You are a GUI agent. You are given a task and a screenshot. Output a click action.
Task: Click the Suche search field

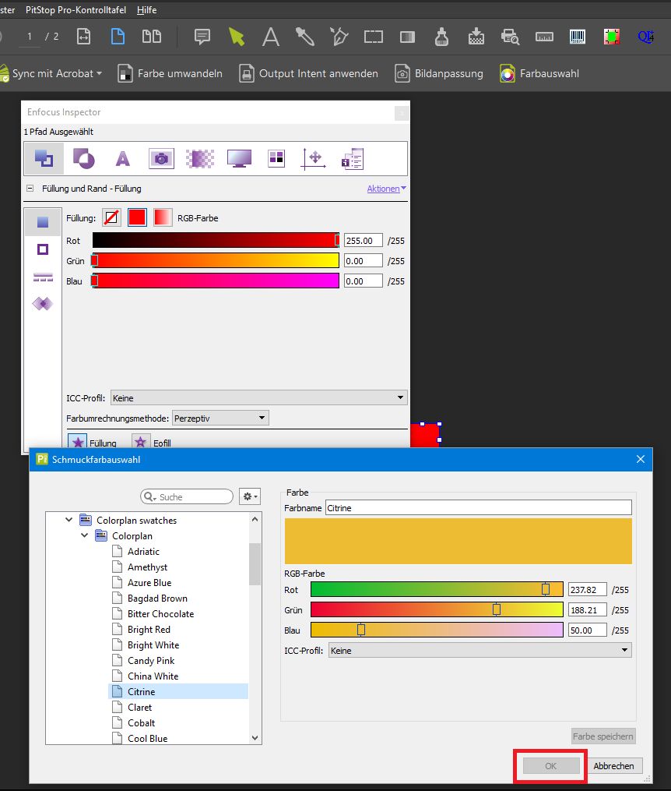click(187, 496)
